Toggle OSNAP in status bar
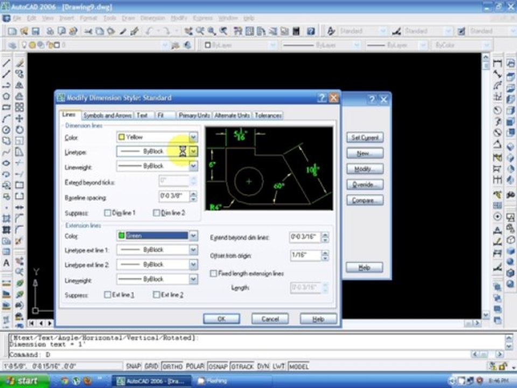Viewport: 517px width, 388px height. 218,366
